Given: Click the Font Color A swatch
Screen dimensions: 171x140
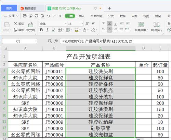Looking at the screenshot, I should pos(84,30).
